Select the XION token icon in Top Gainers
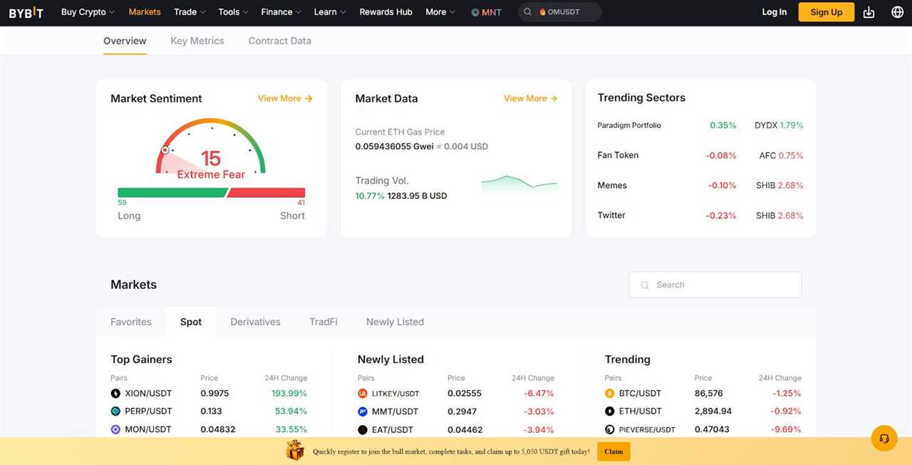The image size is (912, 465). [x=115, y=393]
